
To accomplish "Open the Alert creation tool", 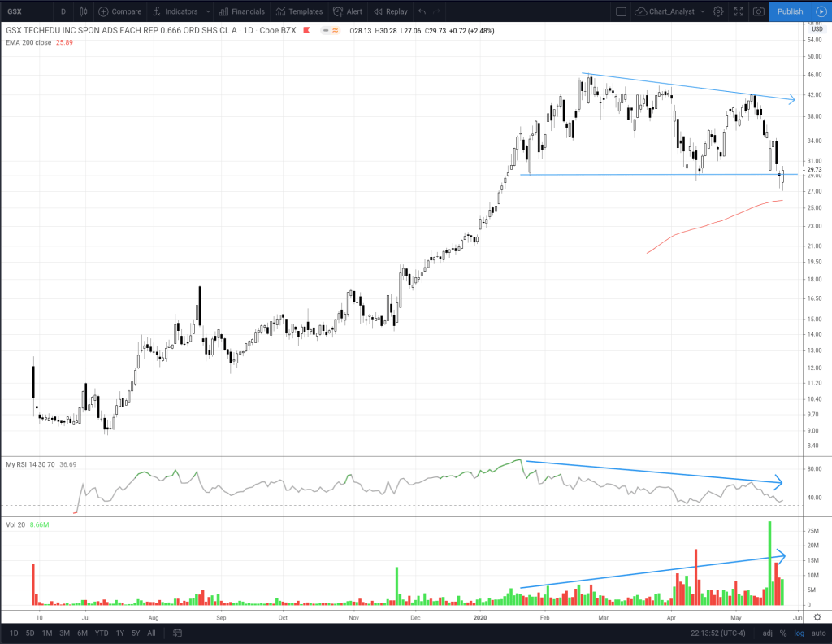I will (x=348, y=11).
